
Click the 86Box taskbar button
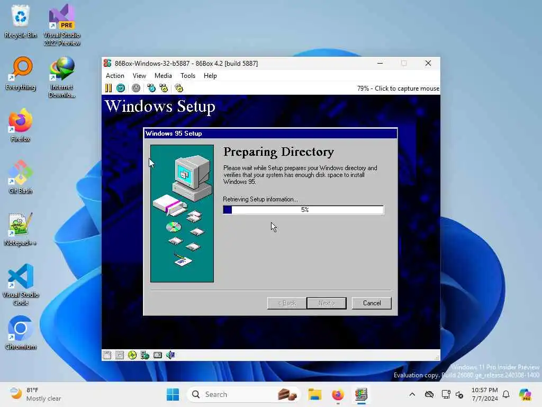[361, 394]
